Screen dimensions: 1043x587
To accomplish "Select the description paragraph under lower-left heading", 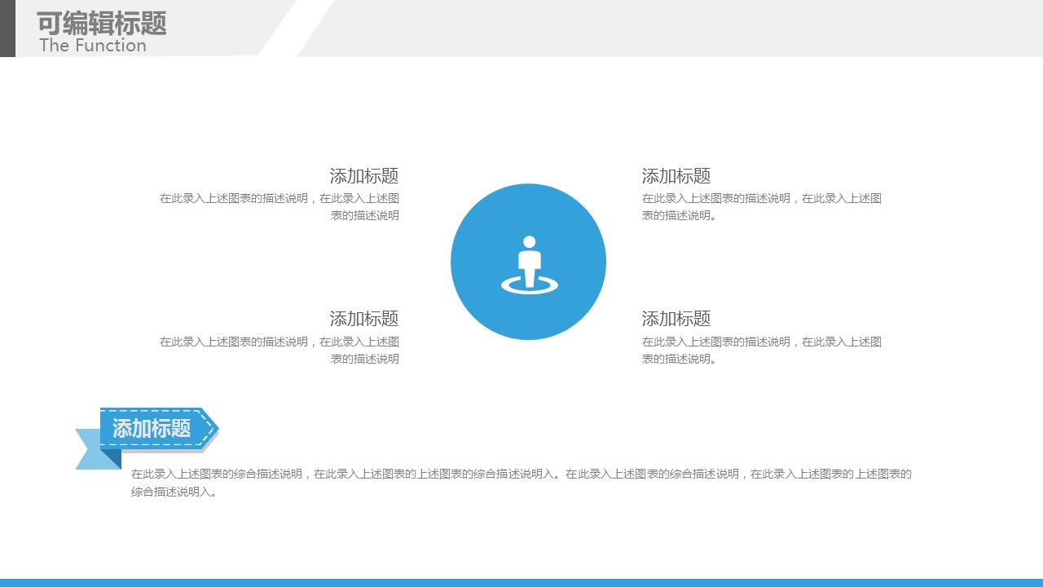I will [x=279, y=351].
